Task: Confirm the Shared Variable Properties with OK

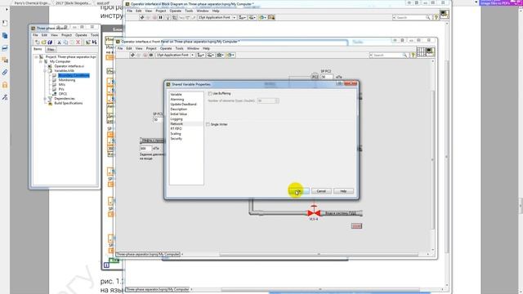Action: (298, 191)
